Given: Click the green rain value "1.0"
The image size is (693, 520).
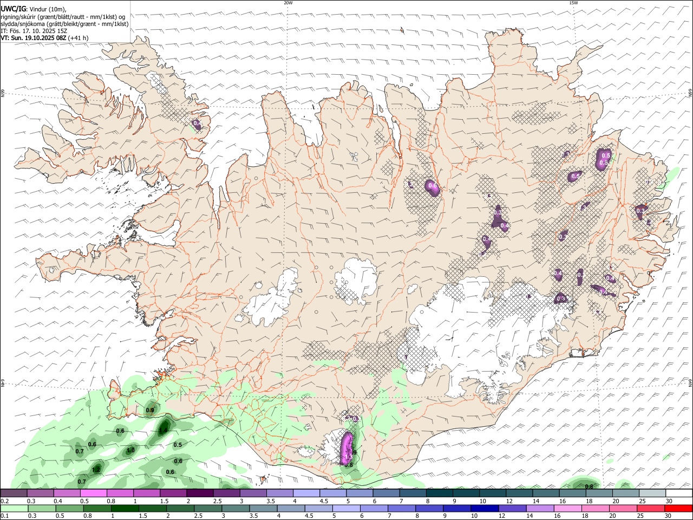Looking at the screenshot, I should click(130, 450).
